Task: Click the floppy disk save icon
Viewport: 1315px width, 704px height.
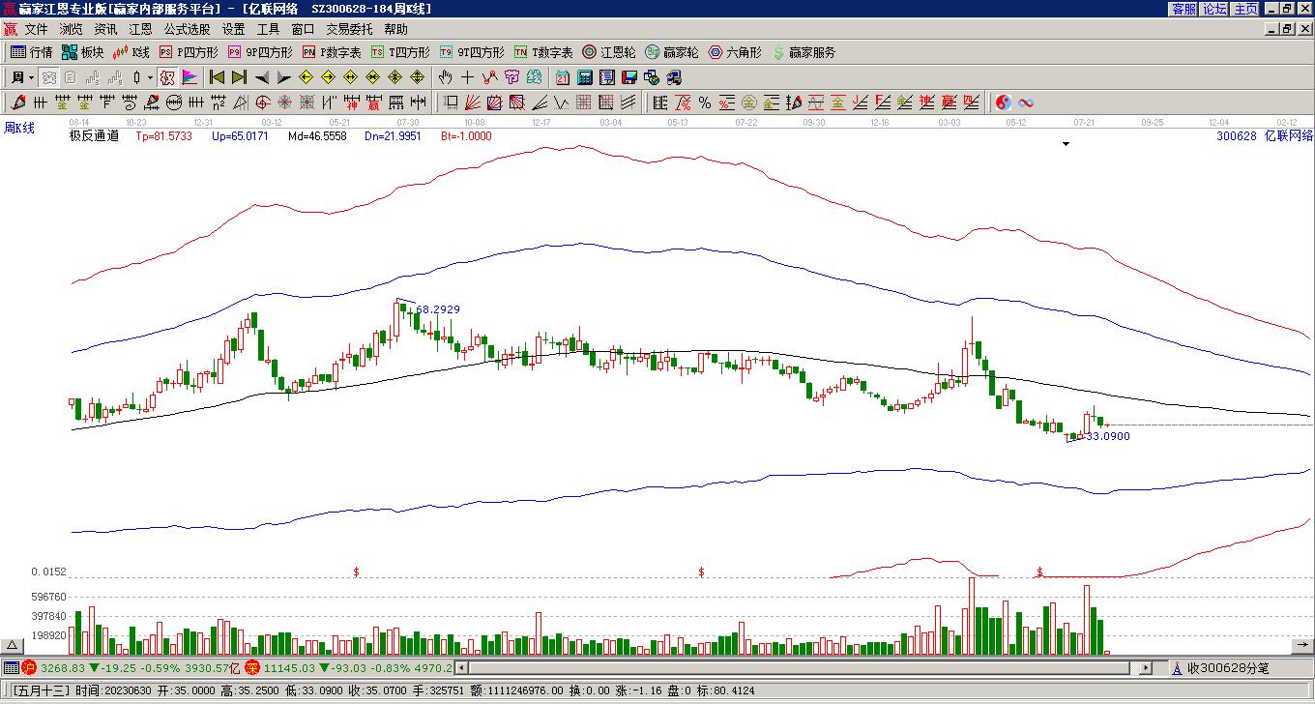Action: coord(629,77)
